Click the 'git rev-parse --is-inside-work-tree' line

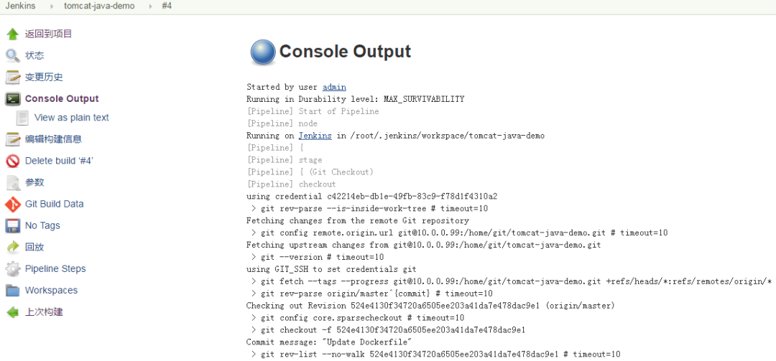[369, 209]
